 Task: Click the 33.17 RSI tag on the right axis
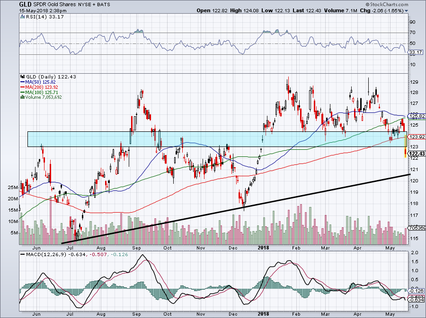(x=416, y=52)
